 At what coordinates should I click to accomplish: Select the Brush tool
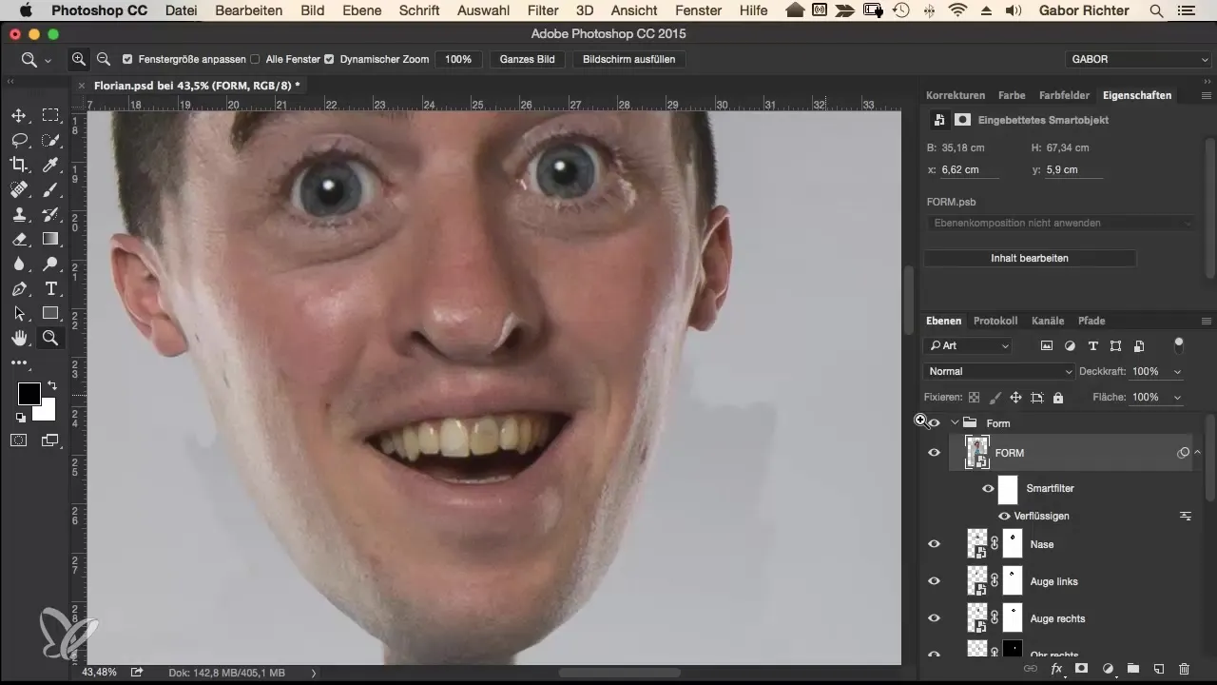coord(50,189)
